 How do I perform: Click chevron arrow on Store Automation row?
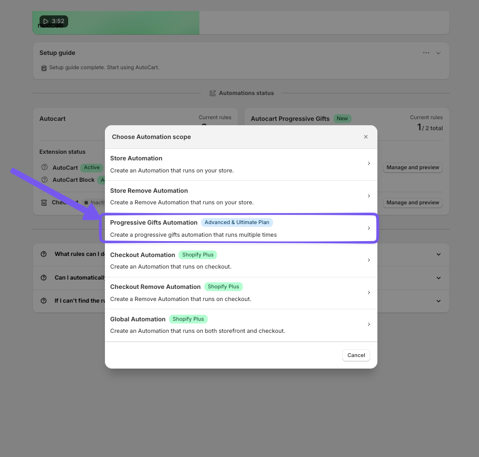coord(369,164)
